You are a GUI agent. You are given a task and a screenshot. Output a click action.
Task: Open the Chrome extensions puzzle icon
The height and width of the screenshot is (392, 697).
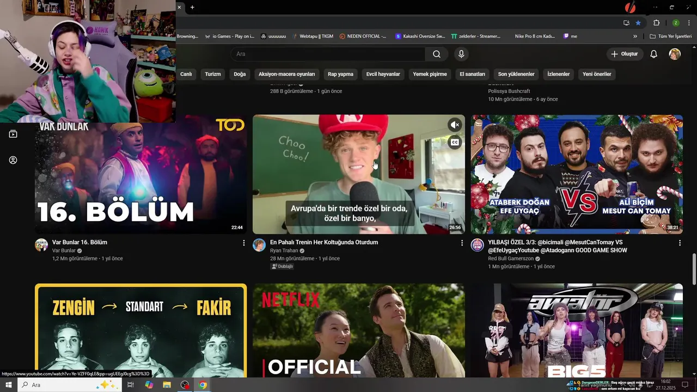point(656,23)
